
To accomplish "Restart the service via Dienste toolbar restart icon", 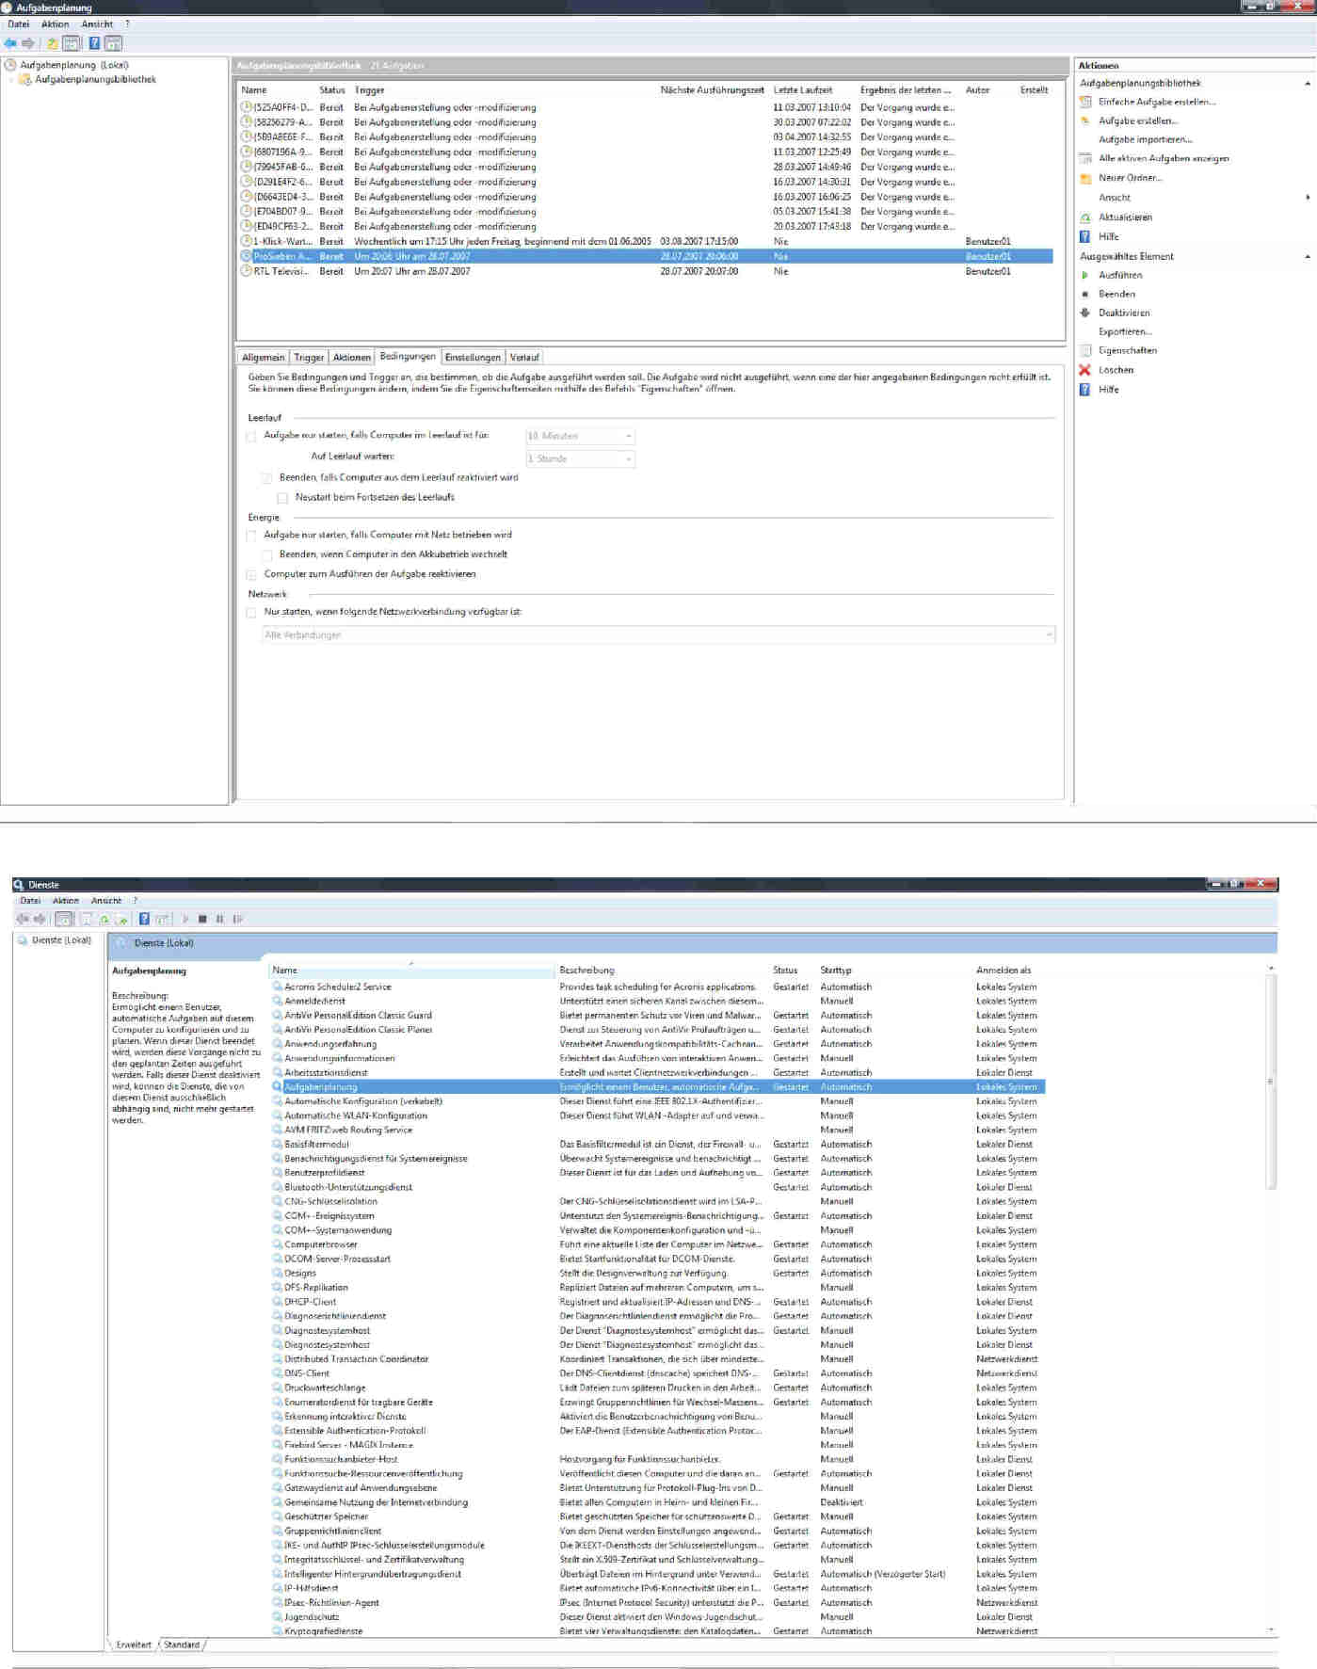I will tap(237, 919).
